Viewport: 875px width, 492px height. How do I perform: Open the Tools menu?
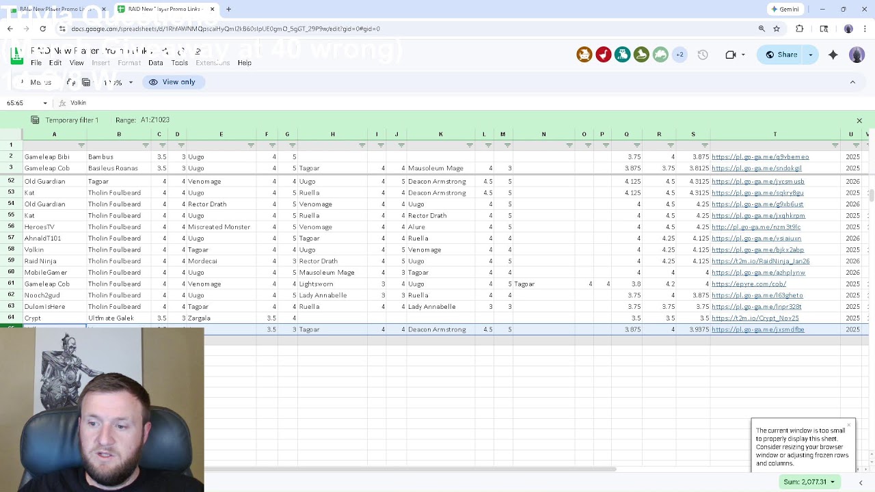[180, 63]
